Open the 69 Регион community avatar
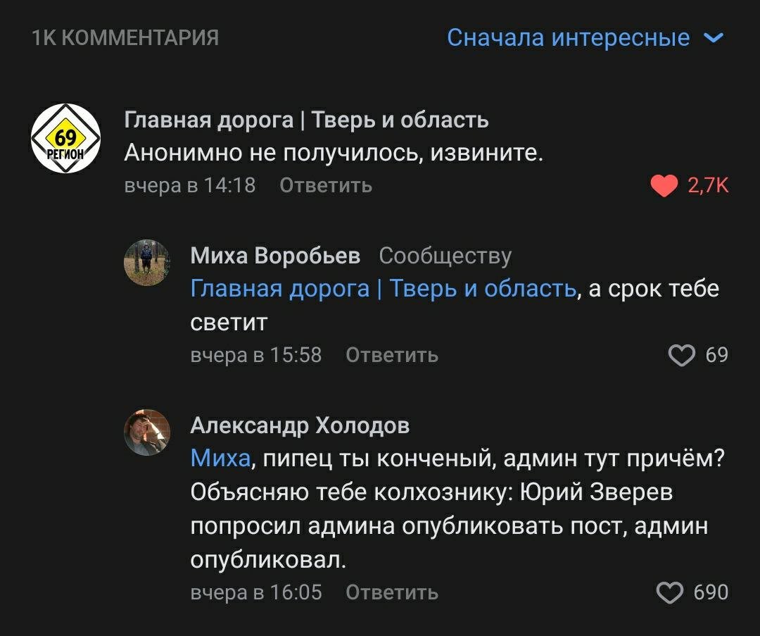 [x=66, y=138]
